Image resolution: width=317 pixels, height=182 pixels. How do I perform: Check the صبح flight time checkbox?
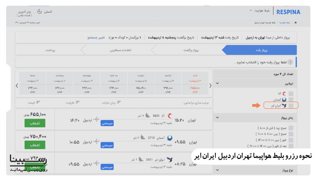[291, 134]
